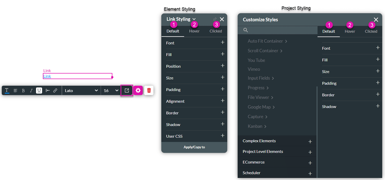Click the Customize Styles search field
This screenshot has height=180, width=385.
tap(277, 30)
